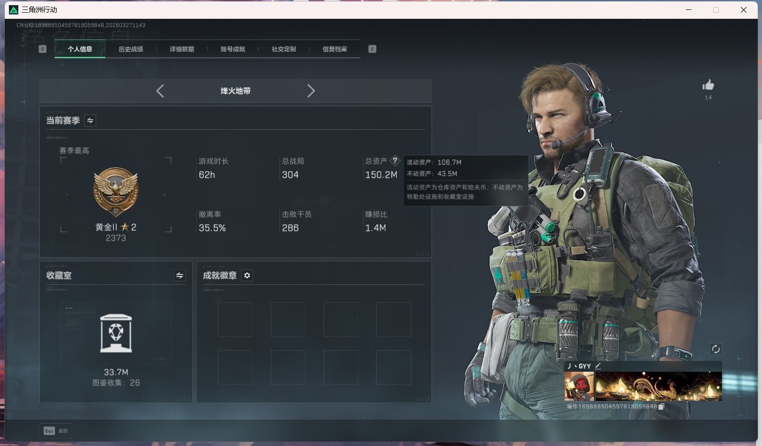Click the character refresh rotate icon
The width and height of the screenshot is (762, 446).
pos(715,349)
